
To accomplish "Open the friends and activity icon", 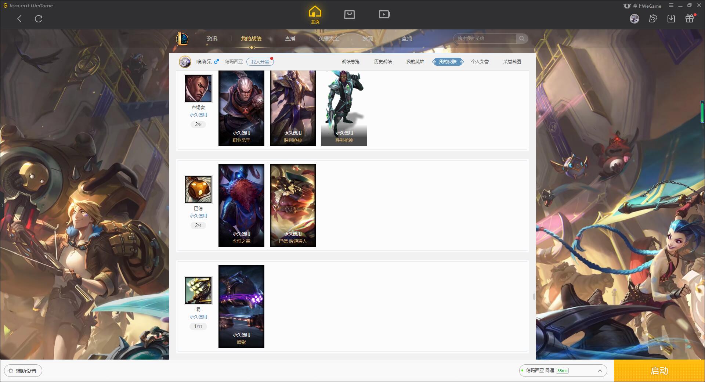I will click(x=653, y=19).
